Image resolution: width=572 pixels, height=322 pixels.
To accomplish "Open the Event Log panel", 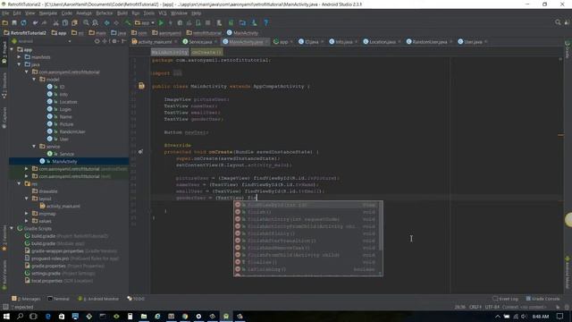I will click(506, 299).
